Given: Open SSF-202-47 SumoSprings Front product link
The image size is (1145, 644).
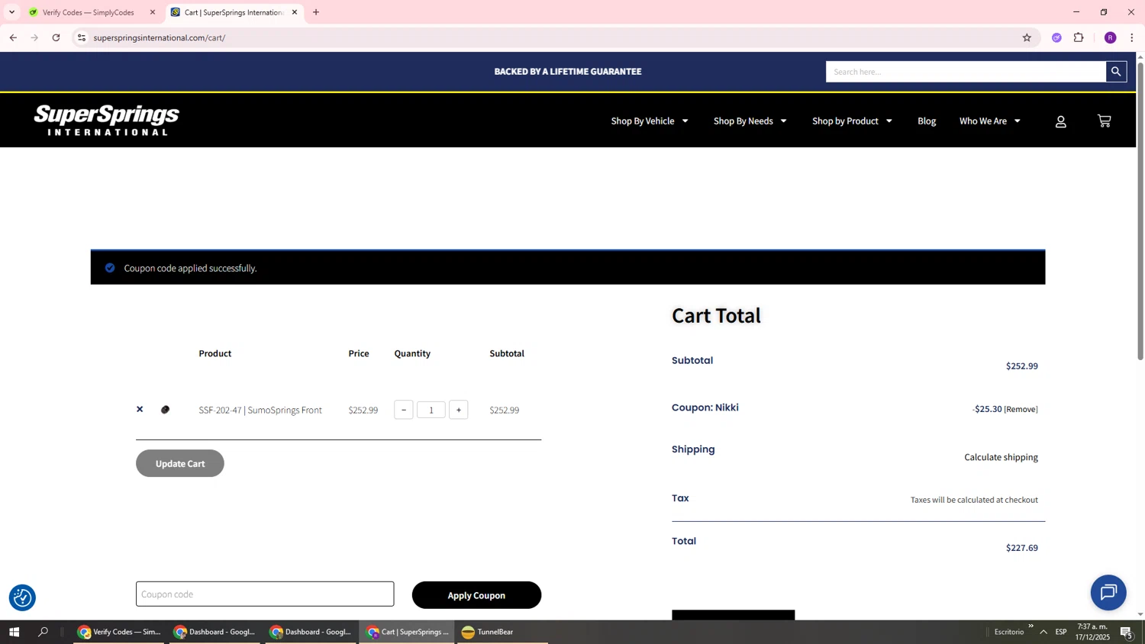Looking at the screenshot, I should (260, 410).
